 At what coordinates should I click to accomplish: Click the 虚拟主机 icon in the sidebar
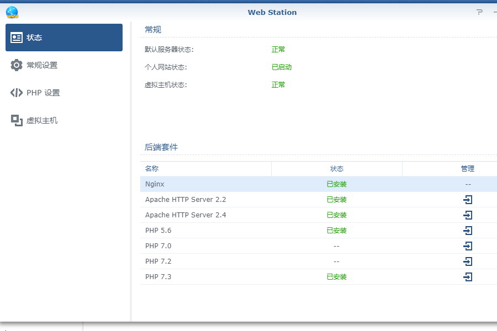pos(17,120)
